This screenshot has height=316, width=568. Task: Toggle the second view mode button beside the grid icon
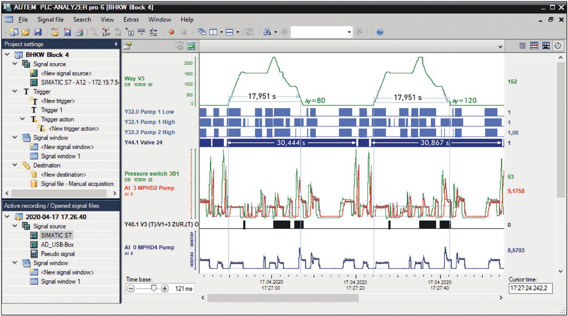tap(535, 45)
